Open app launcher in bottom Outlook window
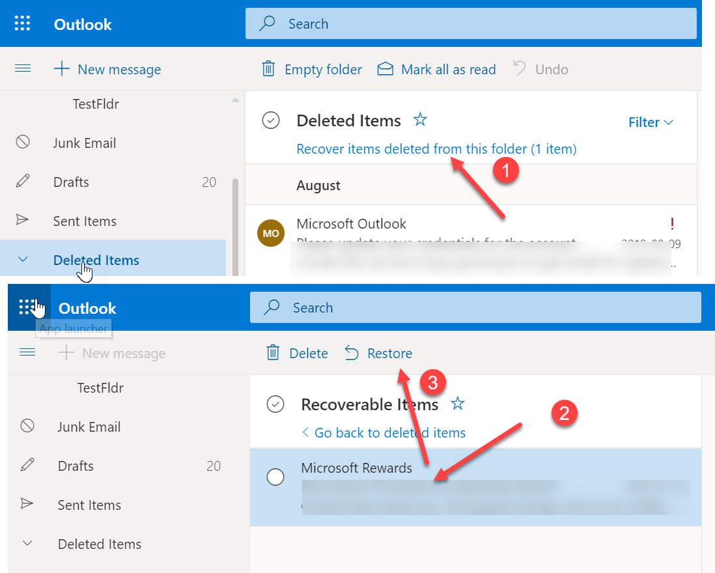This screenshot has height=573, width=715. click(x=27, y=307)
